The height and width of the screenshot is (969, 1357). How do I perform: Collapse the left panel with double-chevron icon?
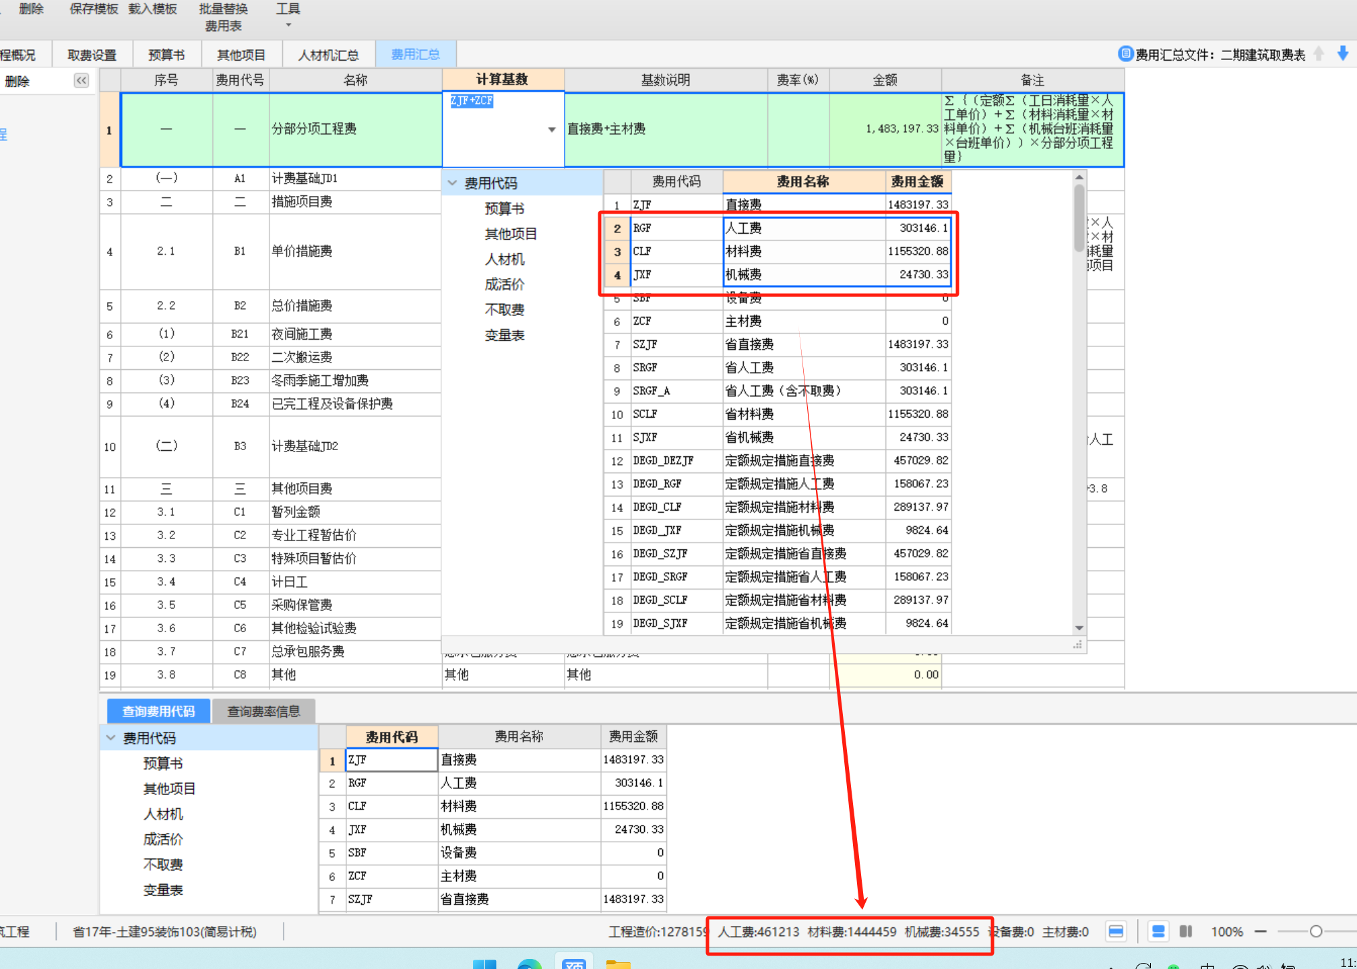coord(82,81)
